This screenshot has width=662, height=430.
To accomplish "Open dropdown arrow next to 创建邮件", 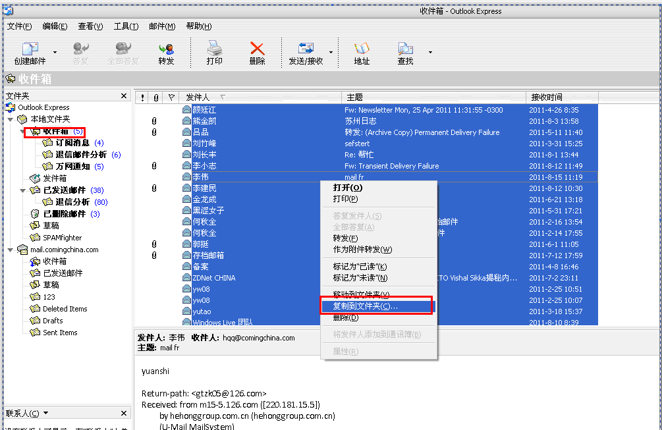I will tap(55, 52).
